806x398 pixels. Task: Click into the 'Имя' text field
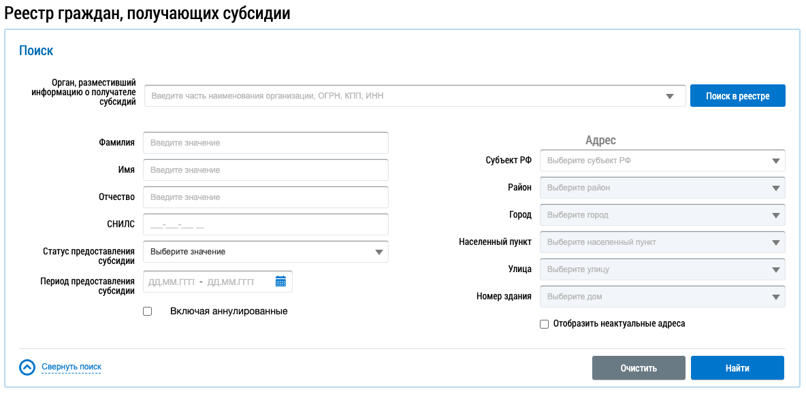[265, 170]
